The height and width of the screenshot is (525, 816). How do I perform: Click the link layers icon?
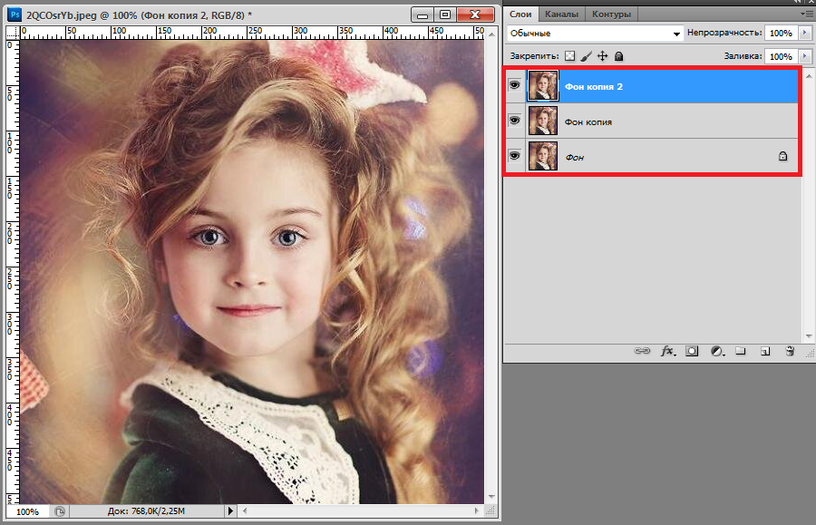click(642, 351)
